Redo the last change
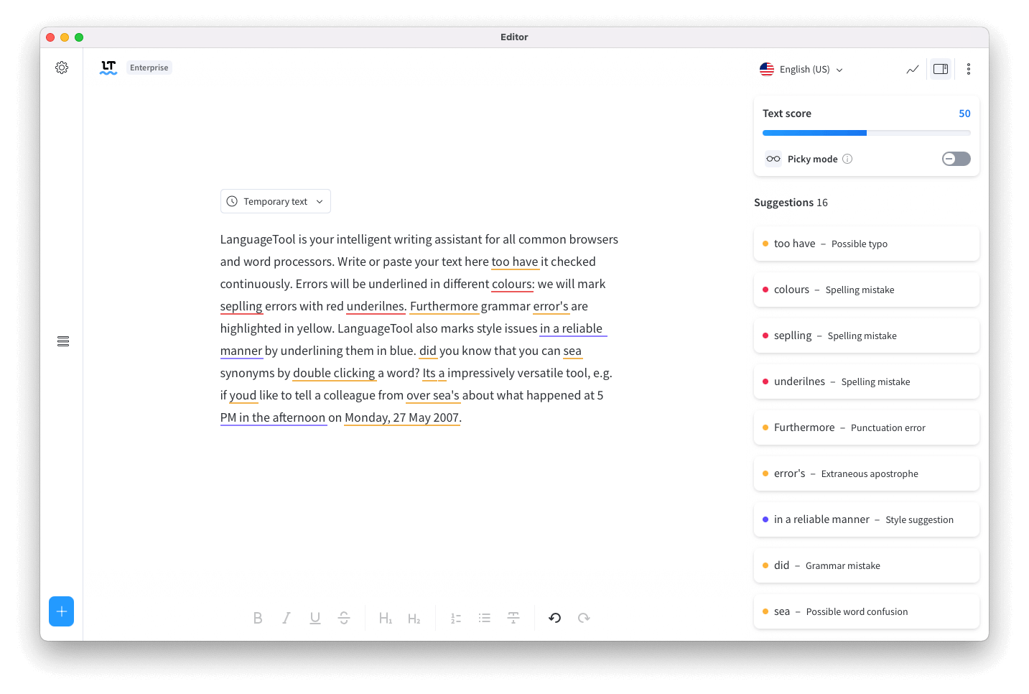 (584, 618)
